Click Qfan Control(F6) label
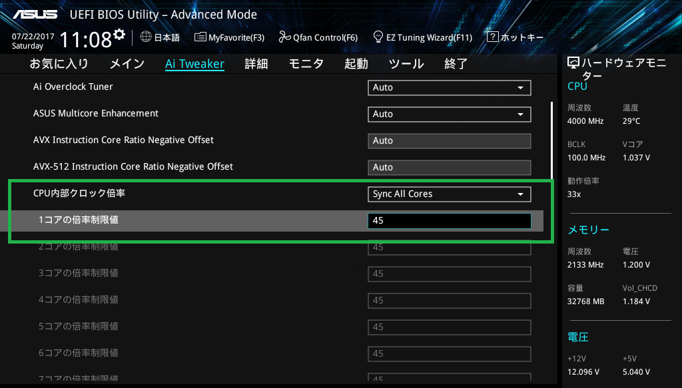This screenshot has height=388, width=682. [x=325, y=38]
